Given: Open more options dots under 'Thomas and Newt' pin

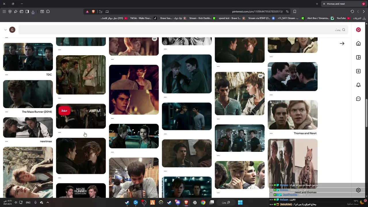Looking at the screenshot, I should coord(271,133).
